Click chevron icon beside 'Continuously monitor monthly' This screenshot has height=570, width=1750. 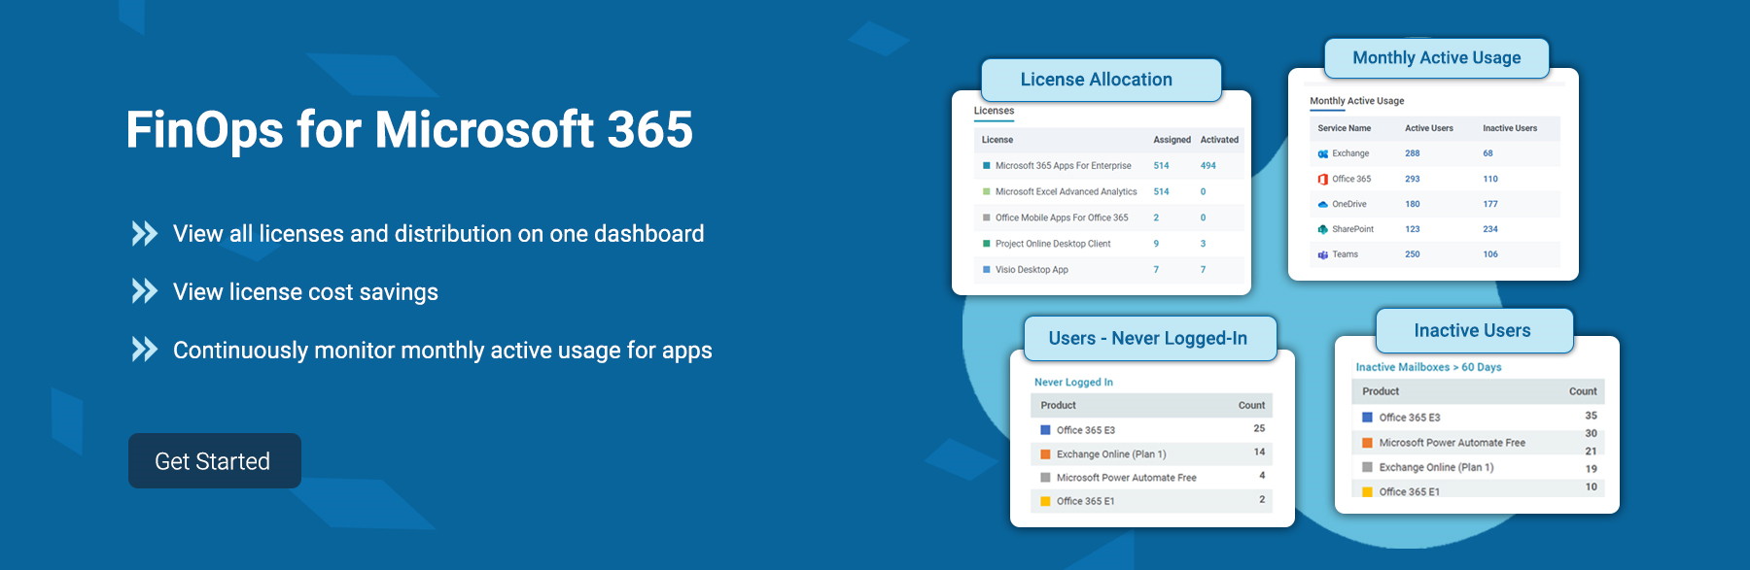pyautogui.click(x=145, y=350)
